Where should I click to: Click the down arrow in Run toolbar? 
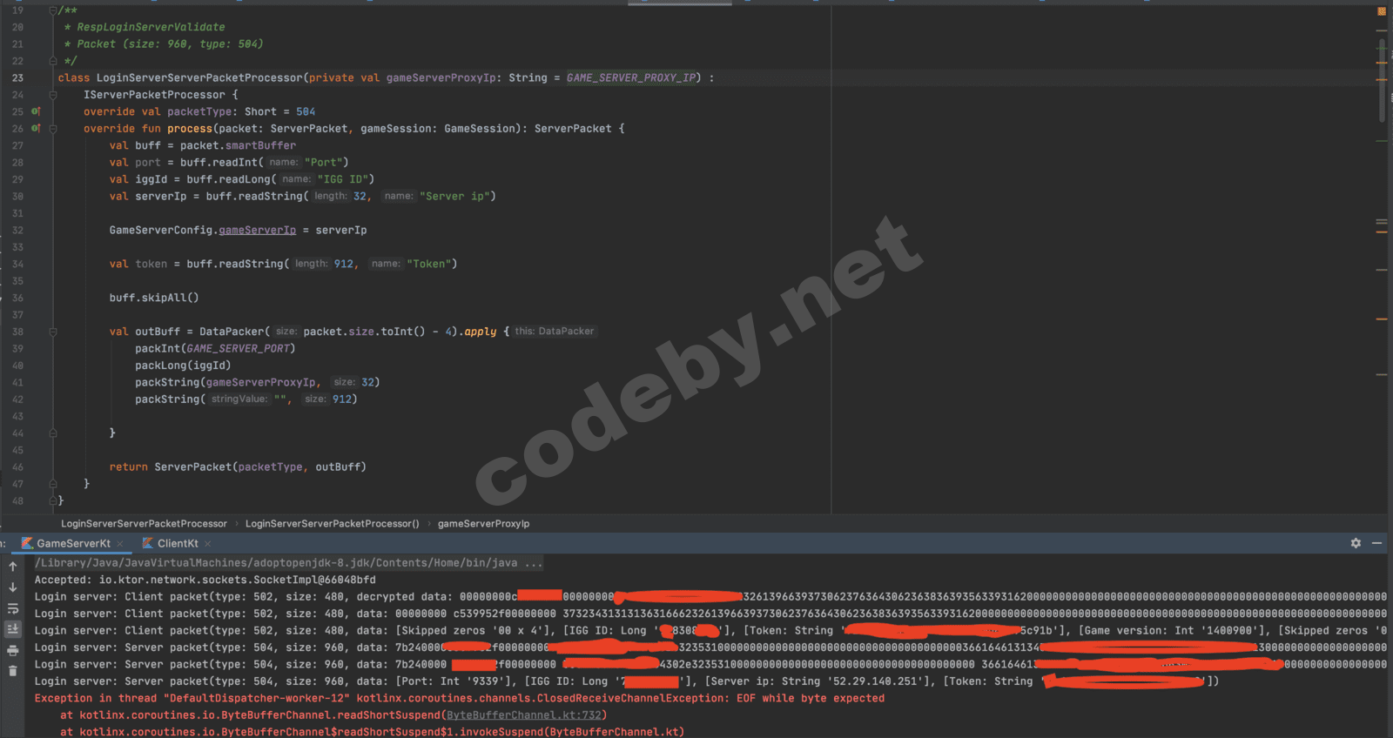point(13,587)
